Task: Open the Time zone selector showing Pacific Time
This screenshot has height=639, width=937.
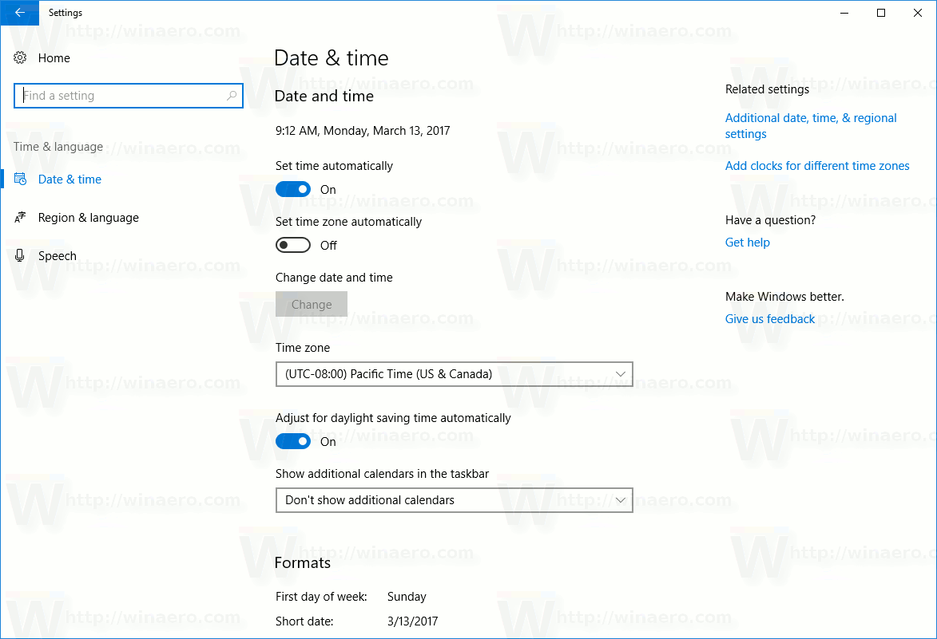Action: click(454, 374)
